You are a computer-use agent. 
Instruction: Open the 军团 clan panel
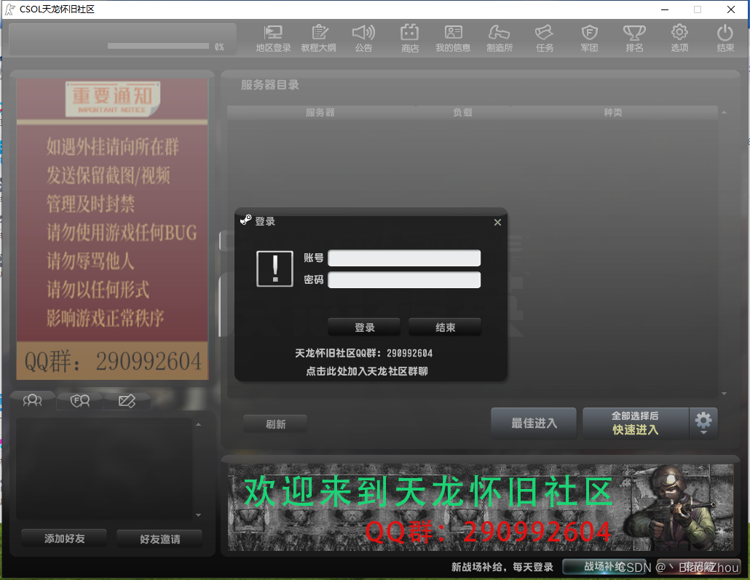pyautogui.click(x=589, y=38)
